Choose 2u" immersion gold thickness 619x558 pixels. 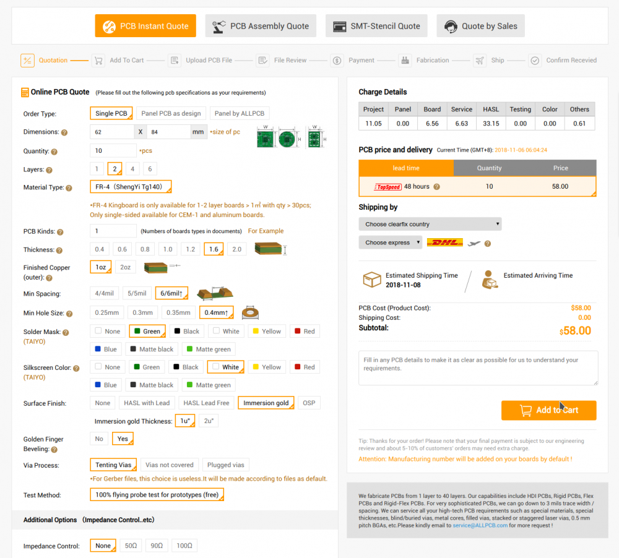[209, 421]
